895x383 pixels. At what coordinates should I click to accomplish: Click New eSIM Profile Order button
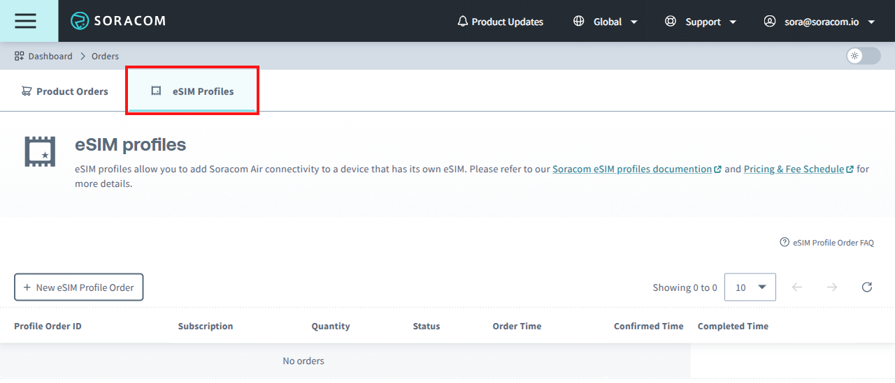[x=79, y=287]
